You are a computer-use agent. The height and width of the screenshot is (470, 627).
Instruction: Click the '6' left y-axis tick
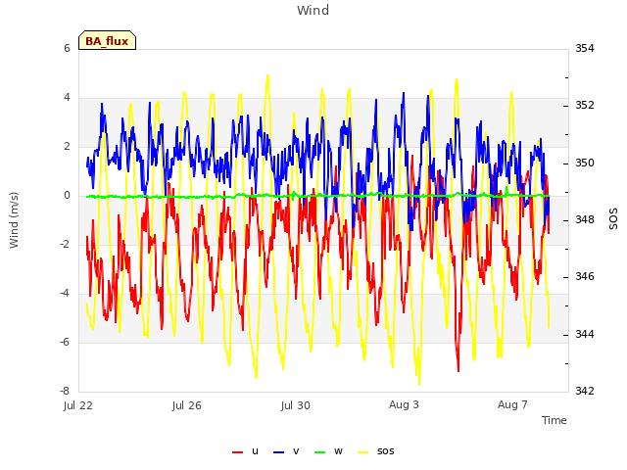[x=67, y=48]
